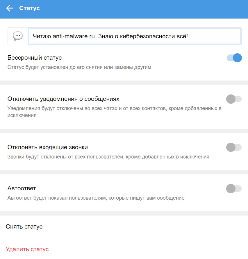Enable the Автоответ switch
Viewport: 248px width, 259px height.
pos(234,189)
